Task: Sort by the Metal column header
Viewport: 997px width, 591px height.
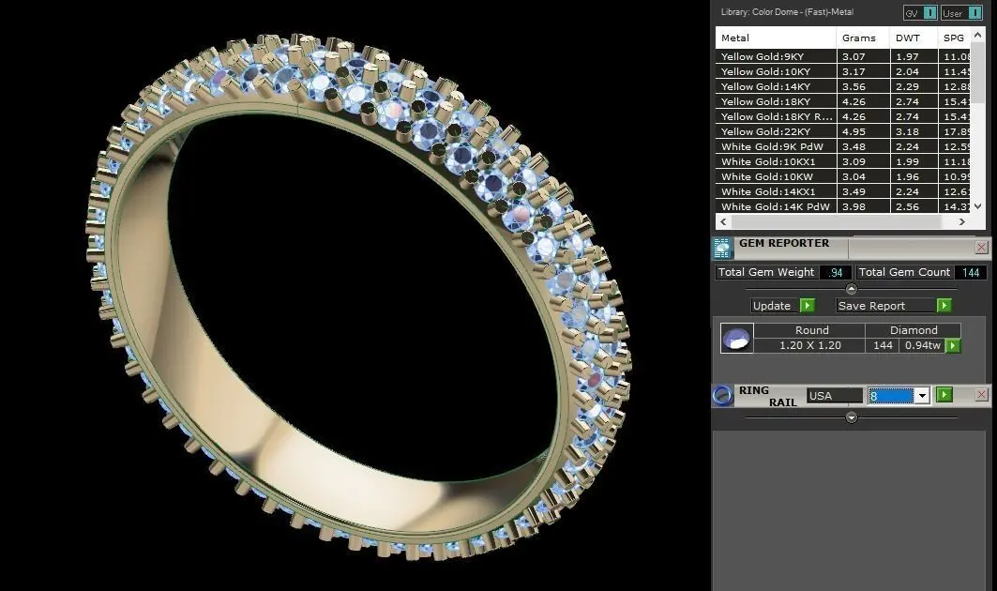Action: pyautogui.click(x=776, y=38)
